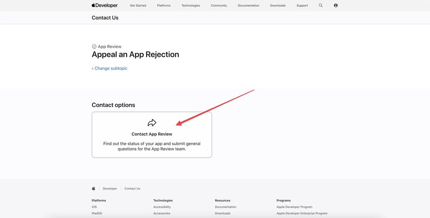Click the Appeal an App Rejection heading
This screenshot has width=430, height=218.
pos(135,54)
